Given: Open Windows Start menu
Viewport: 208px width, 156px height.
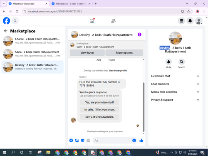Looking at the screenshot, I should point(4,153).
